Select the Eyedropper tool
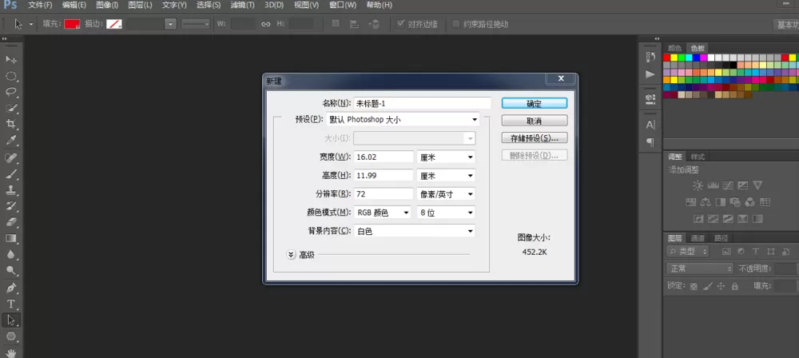 tap(10, 140)
